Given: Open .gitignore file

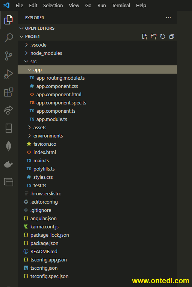Looking at the screenshot, I should 97,210.
